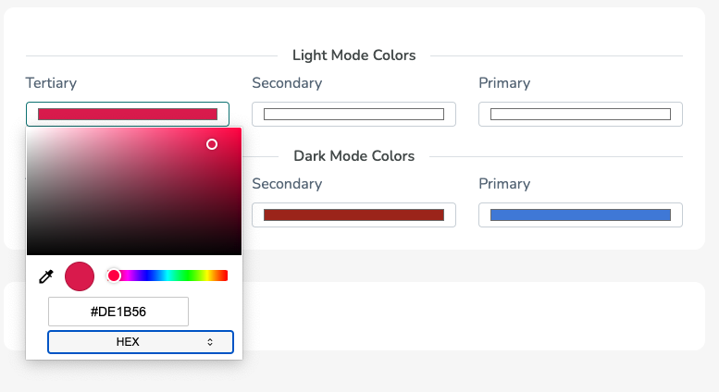
Task: Open the Dark Mode Secondary dark red swatch
Action: (353, 214)
